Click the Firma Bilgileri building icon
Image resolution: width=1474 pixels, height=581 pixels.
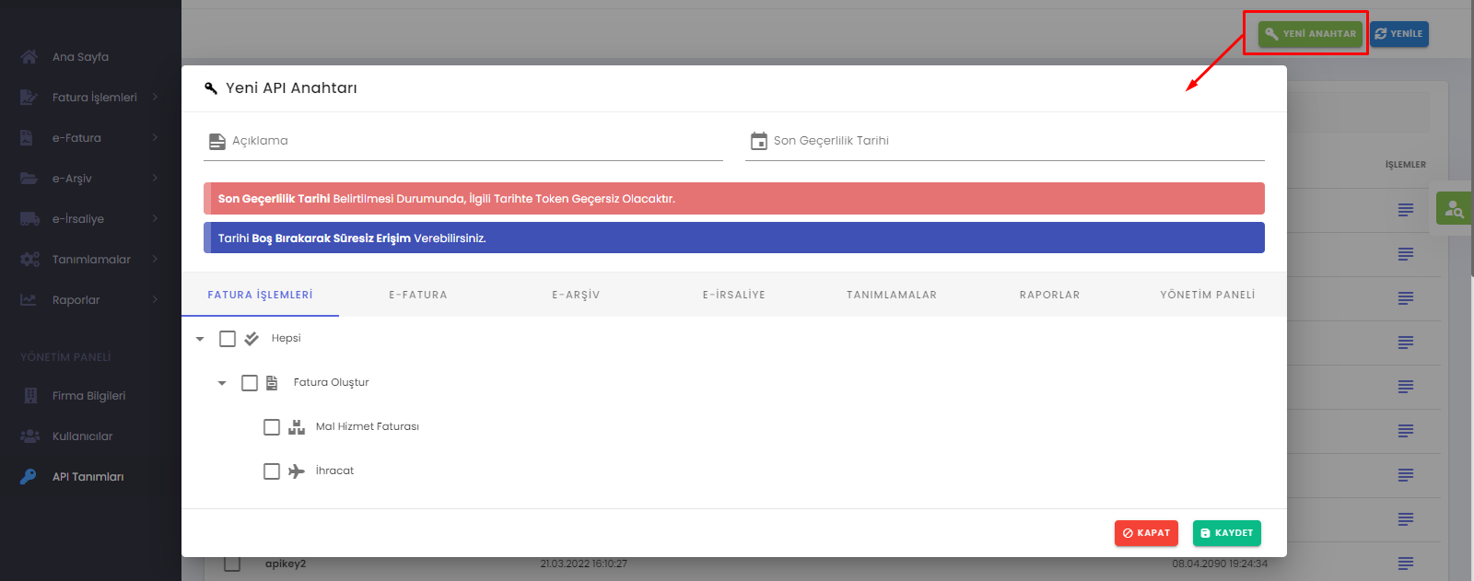(x=29, y=396)
